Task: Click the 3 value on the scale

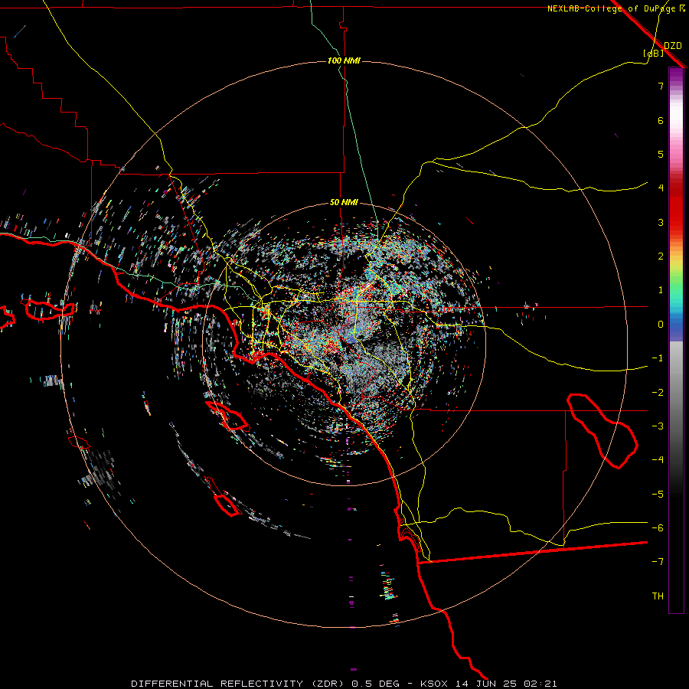Action: point(661,222)
